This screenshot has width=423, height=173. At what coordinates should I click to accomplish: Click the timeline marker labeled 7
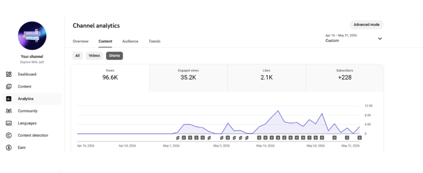point(309,138)
